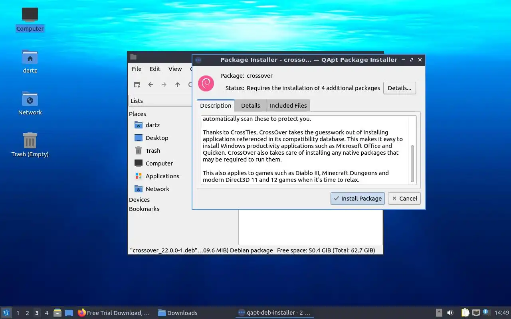
Task: Cancel the package installation
Action: (x=404, y=199)
